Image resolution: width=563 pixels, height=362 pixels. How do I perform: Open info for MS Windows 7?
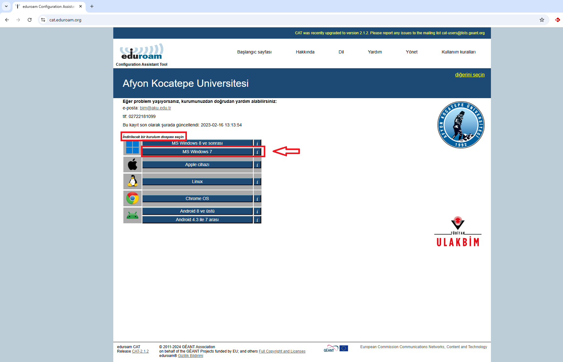point(257,152)
